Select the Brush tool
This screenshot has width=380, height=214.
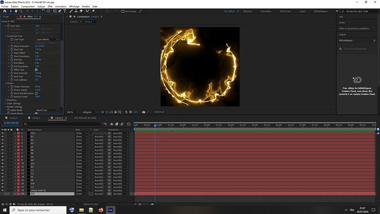click(71, 11)
